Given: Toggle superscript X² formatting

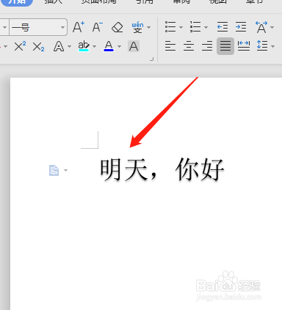Looking at the screenshot, I should (20, 46).
